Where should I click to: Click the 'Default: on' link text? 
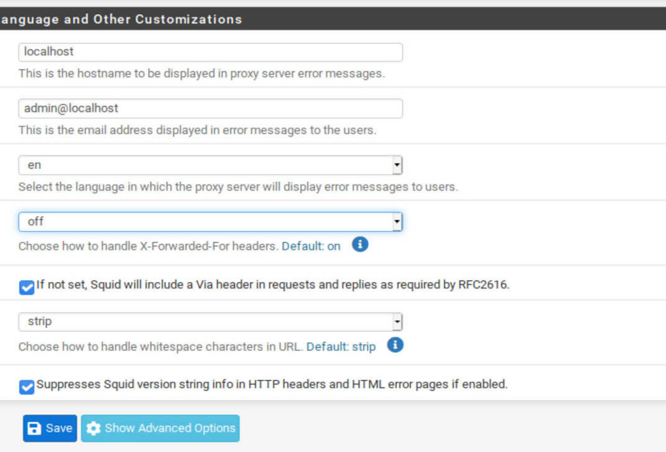pos(311,246)
